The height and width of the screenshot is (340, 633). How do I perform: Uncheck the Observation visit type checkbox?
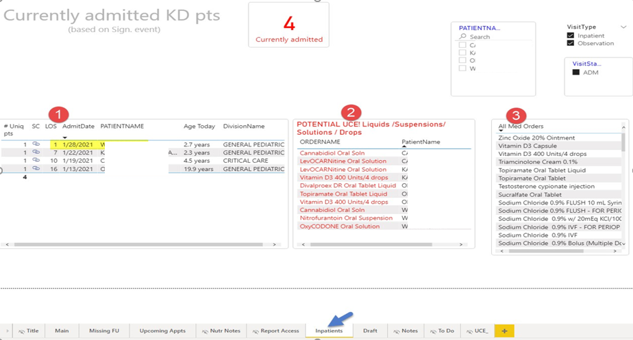tap(571, 44)
